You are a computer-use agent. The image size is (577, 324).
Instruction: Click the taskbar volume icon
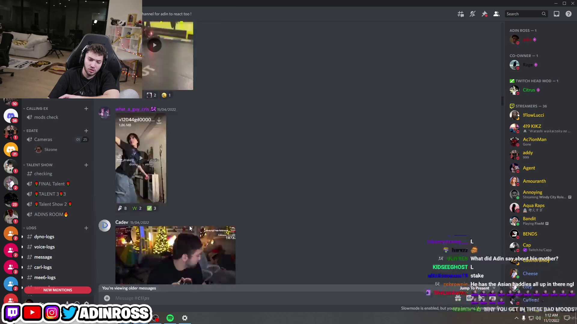click(538, 318)
